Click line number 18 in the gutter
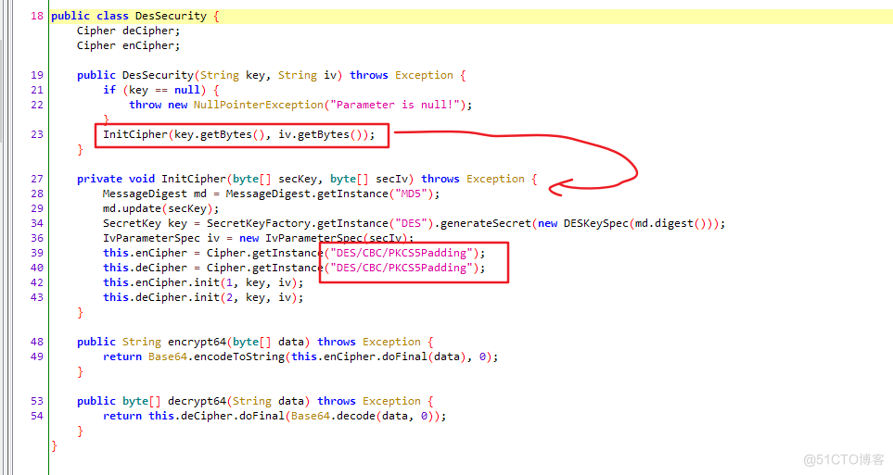 36,17
